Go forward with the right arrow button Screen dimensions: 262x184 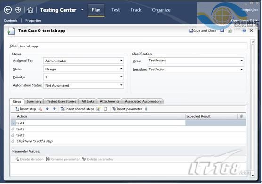click(x=18, y=10)
